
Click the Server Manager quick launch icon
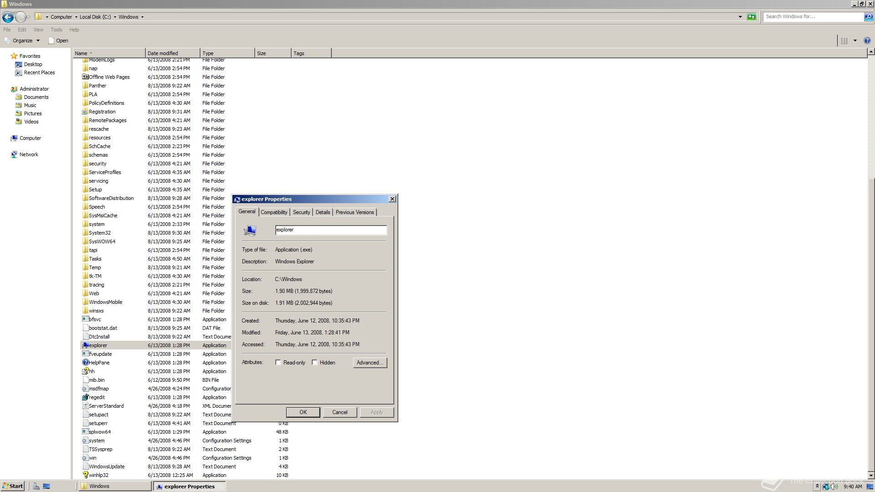(x=36, y=487)
